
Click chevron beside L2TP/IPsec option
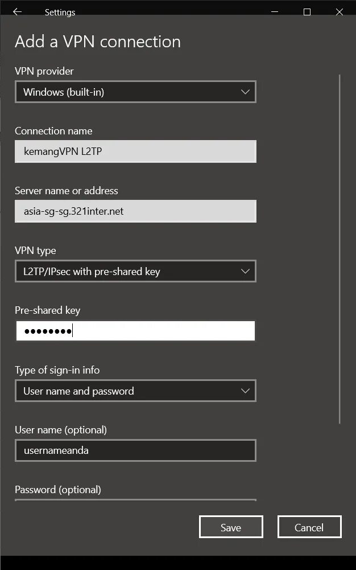point(245,271)
